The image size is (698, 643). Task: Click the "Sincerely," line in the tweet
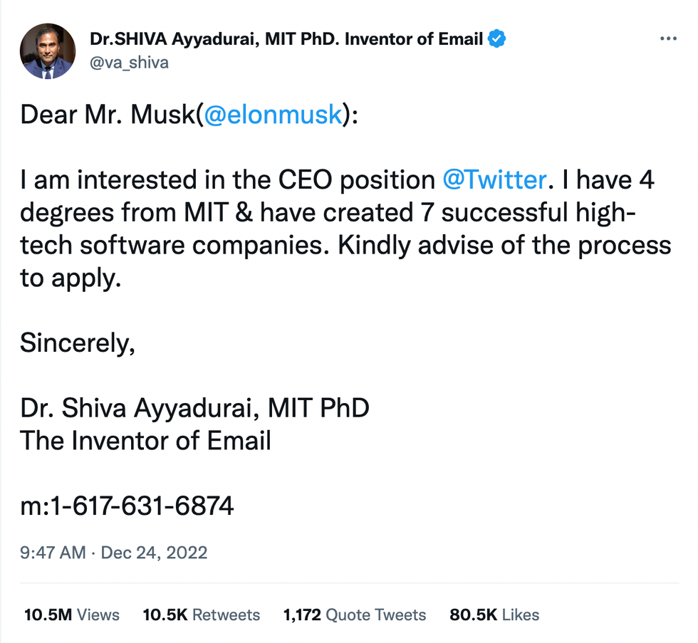pyautogui.click(x=77, y=343)
